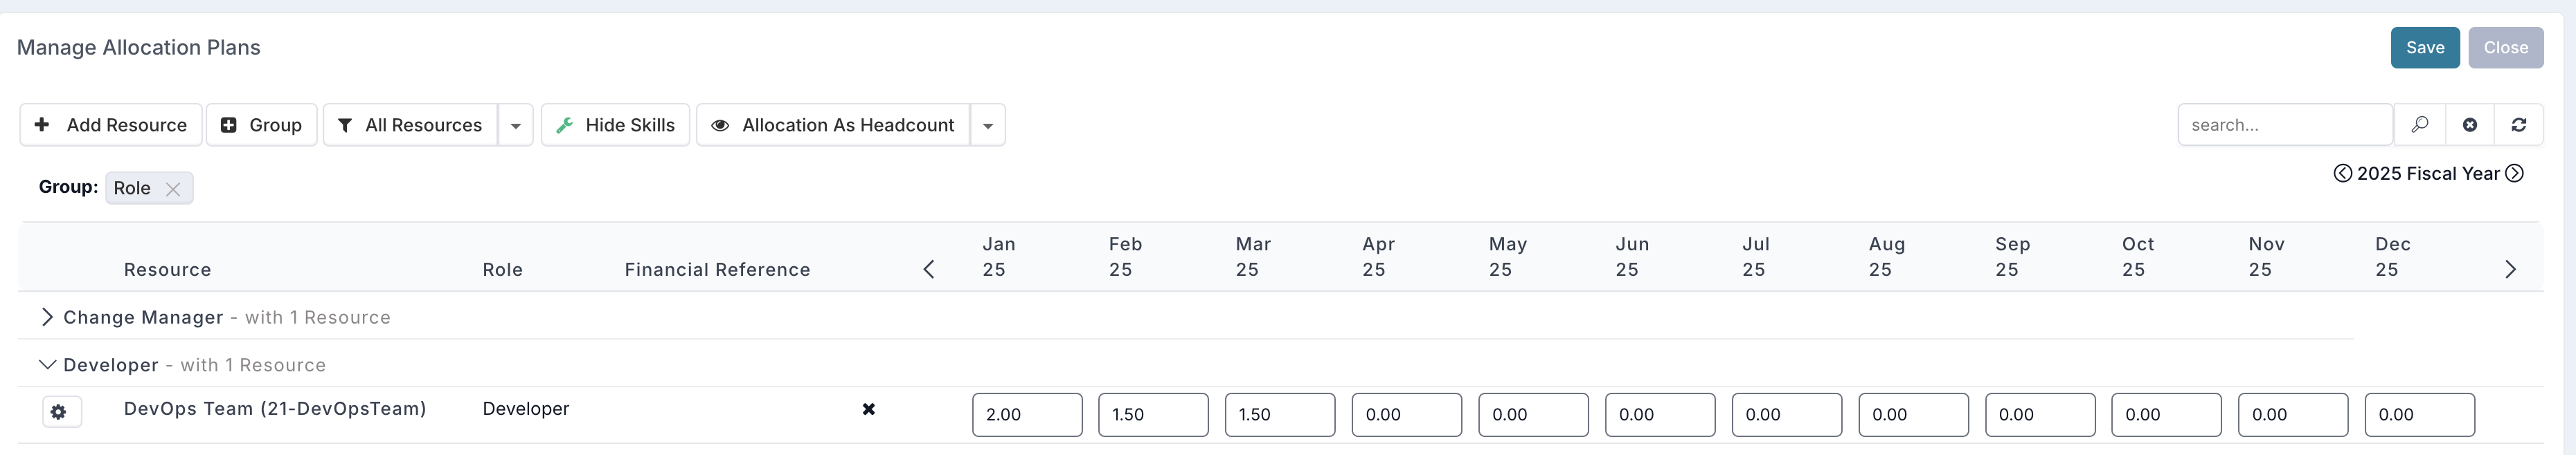
Task: Clear search with the circled x icon
Action: pyautogui.click(x=2470, y=124)
